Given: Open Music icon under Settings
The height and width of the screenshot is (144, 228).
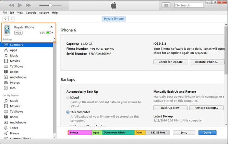Looking at the screenshot, I should click(6, 56).
